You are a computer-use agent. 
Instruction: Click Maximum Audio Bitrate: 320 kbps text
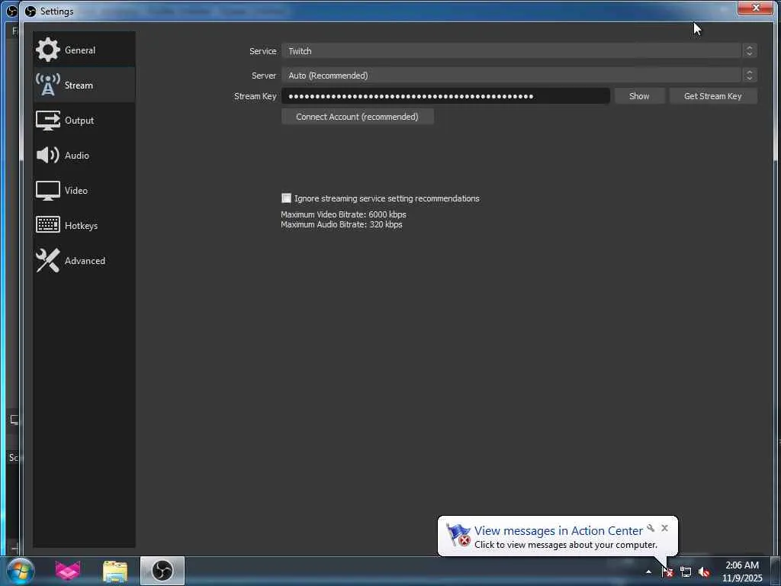pos(341,225)
